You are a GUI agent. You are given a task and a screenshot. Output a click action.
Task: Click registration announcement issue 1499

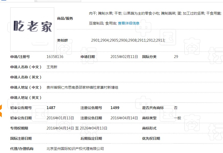(115, 108)
